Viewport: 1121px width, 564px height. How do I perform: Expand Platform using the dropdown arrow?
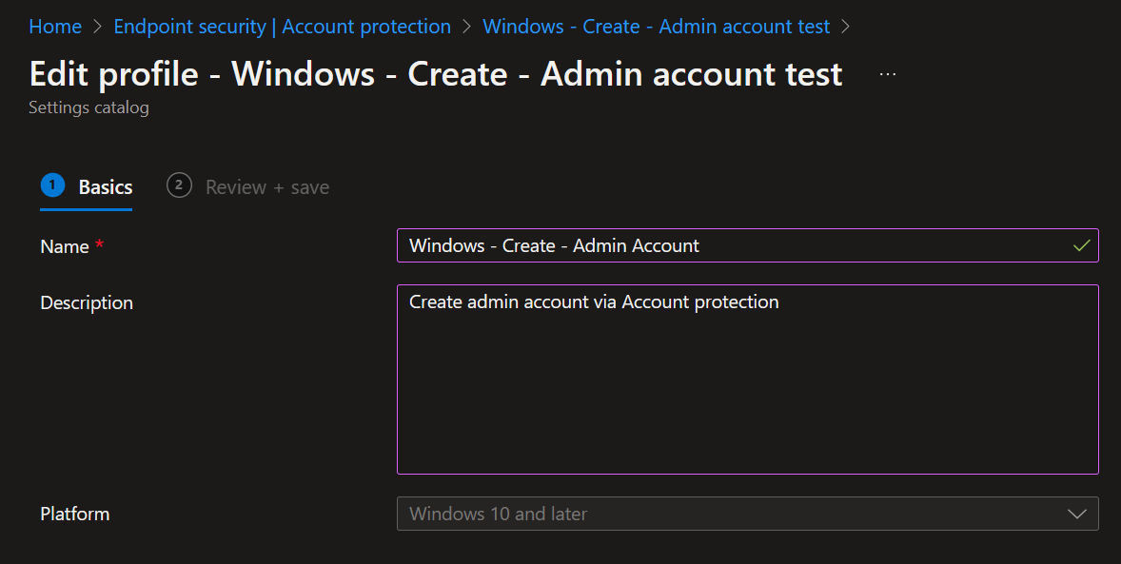(1077, 514)
